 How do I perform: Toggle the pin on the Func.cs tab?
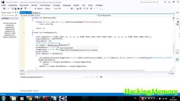[x=28, y=13]
